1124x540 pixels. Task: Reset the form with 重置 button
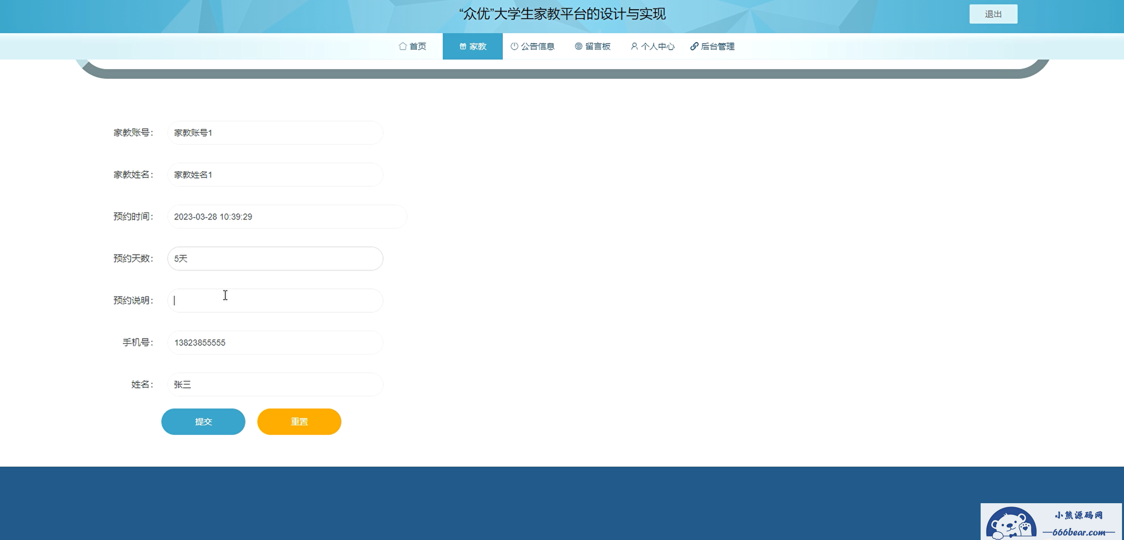(x=300, y=422)
